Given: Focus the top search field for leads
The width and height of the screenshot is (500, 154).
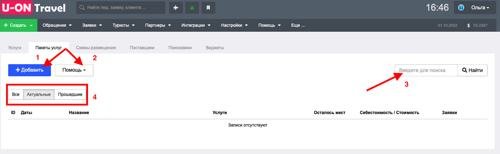Looking at the screenshot, I should point(121,7).
